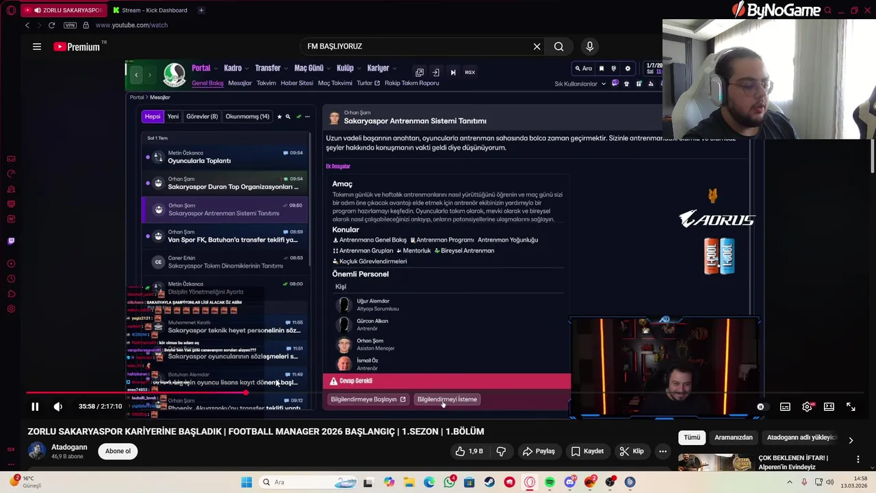
Task: Select the Tümü filter chip
Action: (692, 438)
